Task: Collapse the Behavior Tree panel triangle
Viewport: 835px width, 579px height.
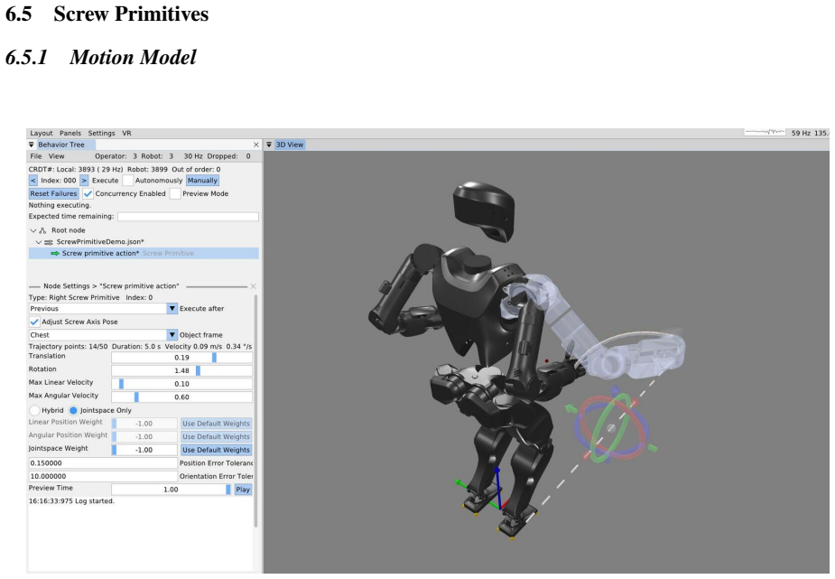Action: click(32, 145)
